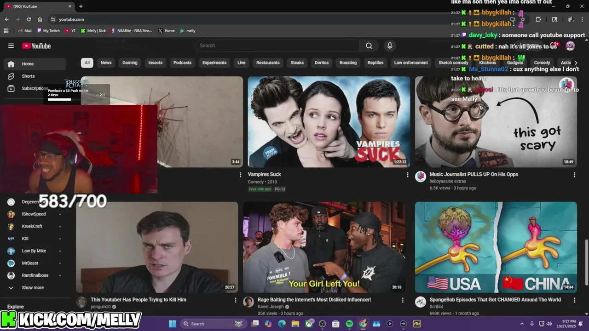Open the Your Girl Left You thumbnail
The image size is (589, 331).
pyautogui.click(x=324, y=247)
